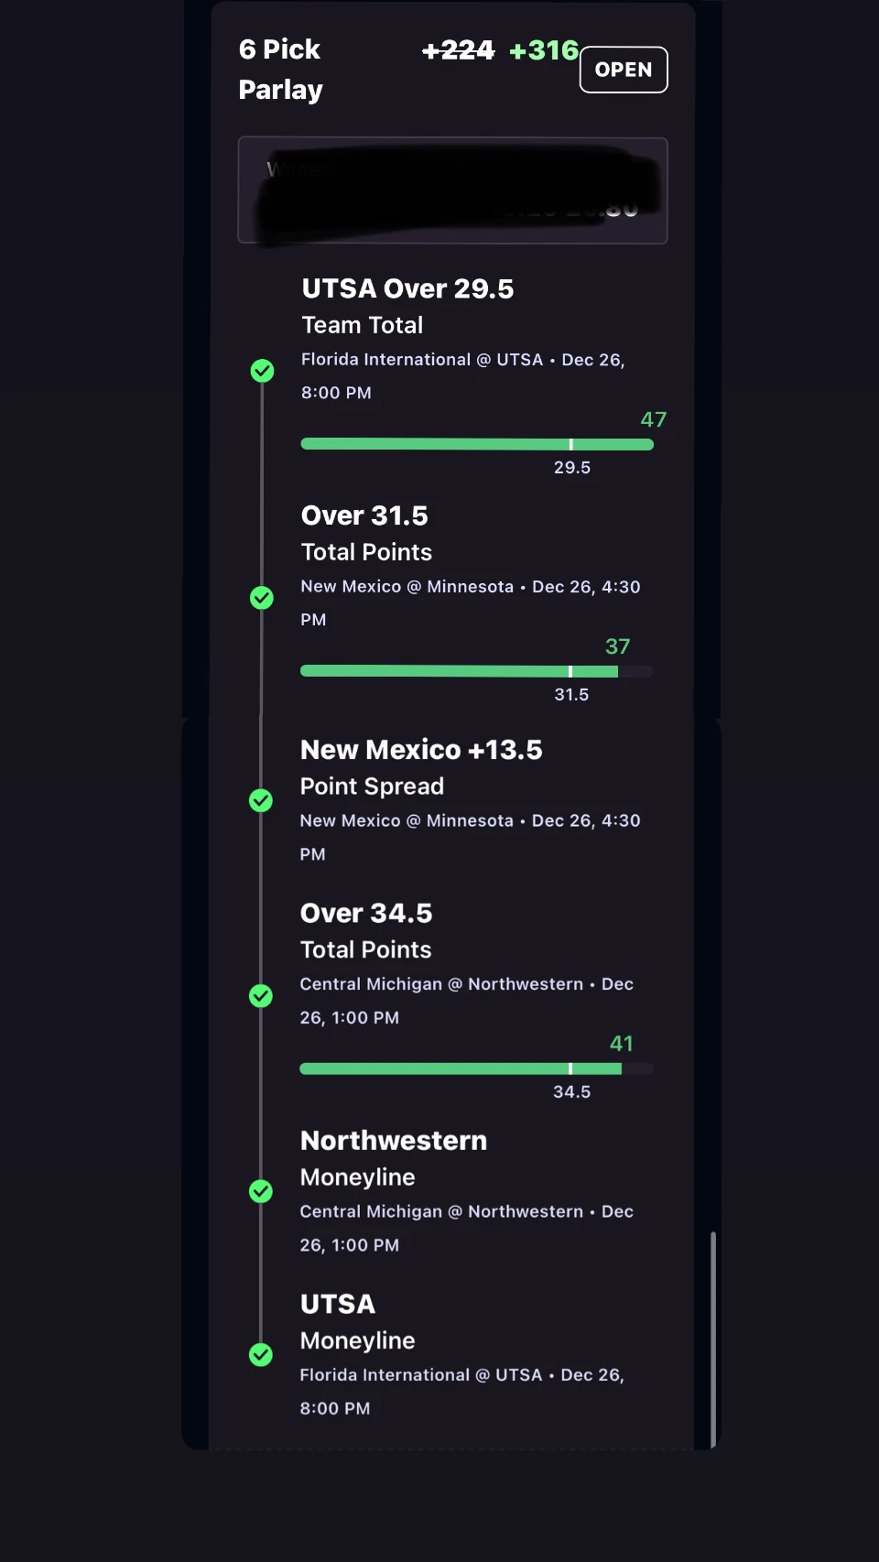This screenshot has width=879, height=1562.
Task: Click the boosted +316 odds
Action: point(544,50)
